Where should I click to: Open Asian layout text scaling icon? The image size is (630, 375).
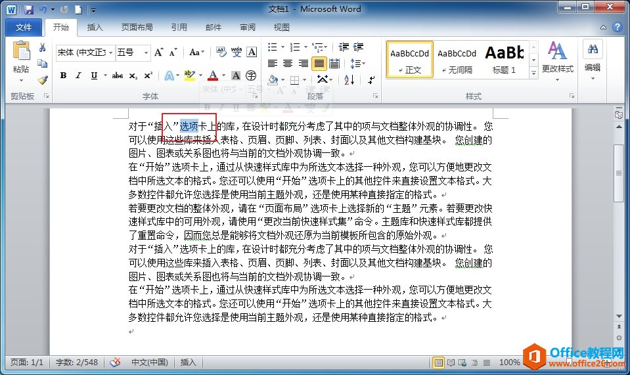323,79
